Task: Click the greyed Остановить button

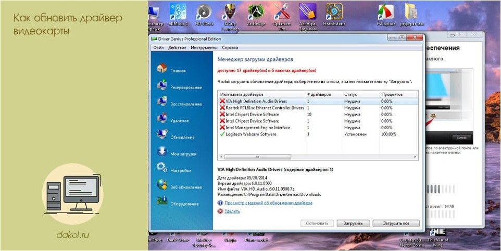Action: 317,223
